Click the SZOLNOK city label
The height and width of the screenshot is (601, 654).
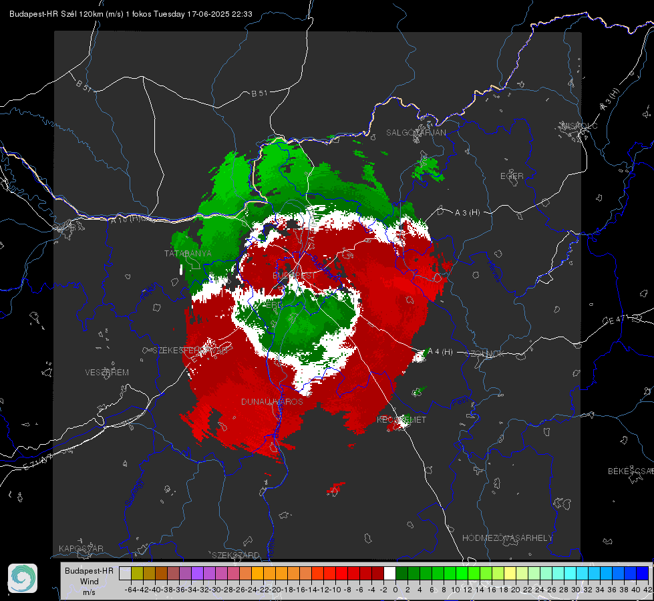pos(485,354)
